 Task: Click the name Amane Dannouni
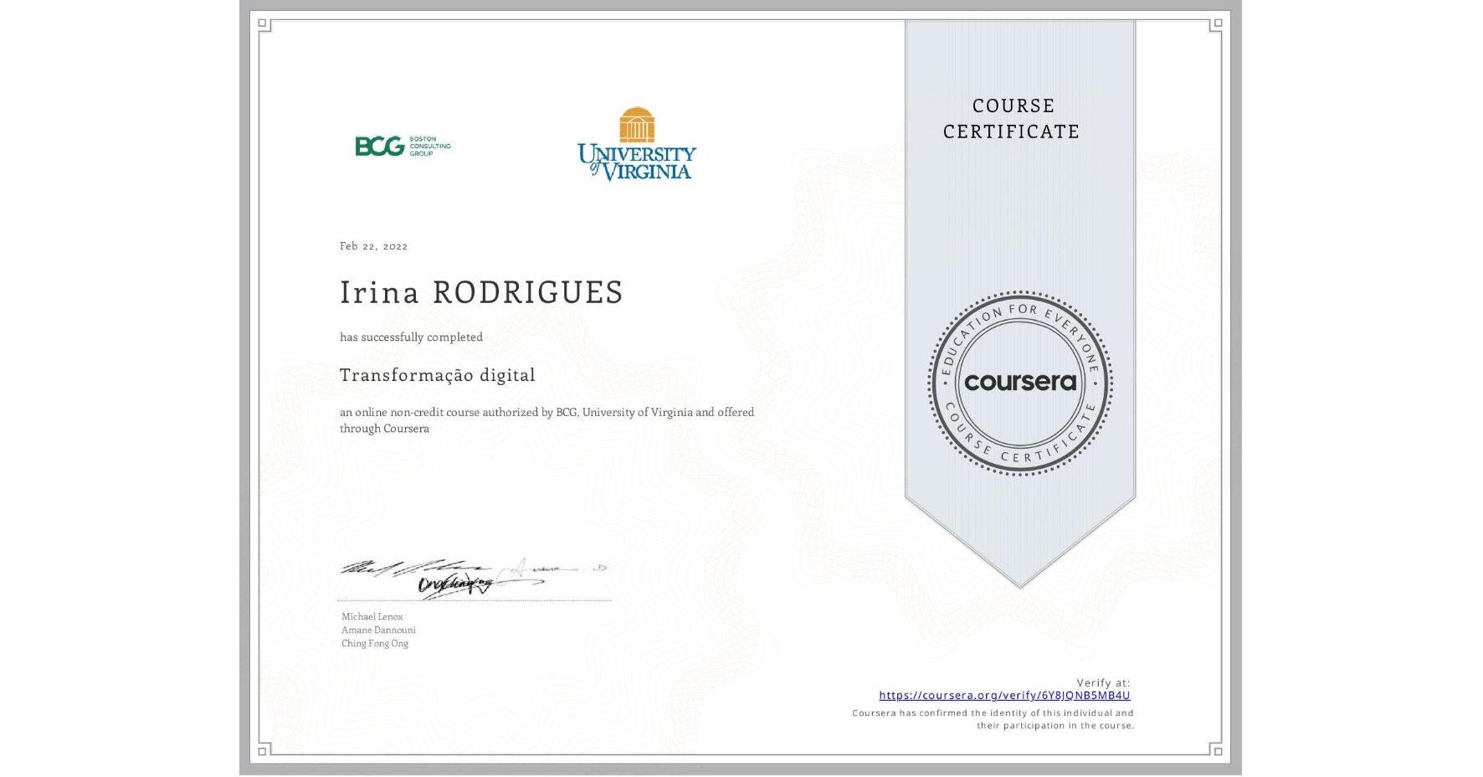pyautogui.click(x=377, y=630)
